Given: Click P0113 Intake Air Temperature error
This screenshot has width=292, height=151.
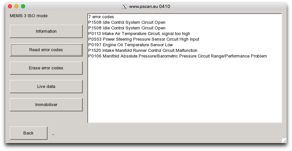Looking at the screenshot, I should (139, 34).
